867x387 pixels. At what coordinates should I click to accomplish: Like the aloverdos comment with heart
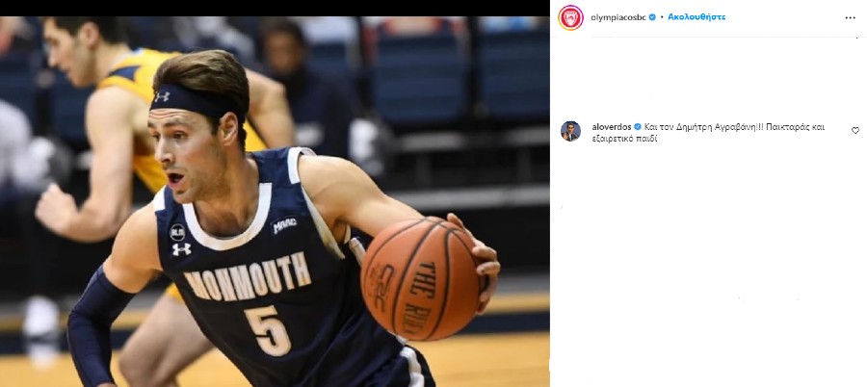click(855, 131)
